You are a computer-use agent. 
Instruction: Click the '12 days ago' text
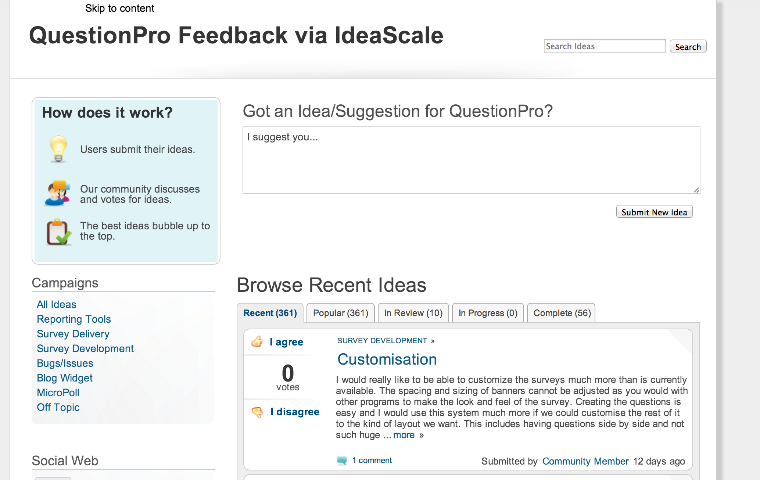[x=659, y=461]
